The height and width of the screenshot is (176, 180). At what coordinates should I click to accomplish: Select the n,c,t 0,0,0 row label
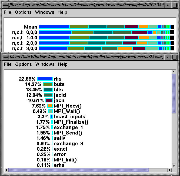[x=25, y=32]
